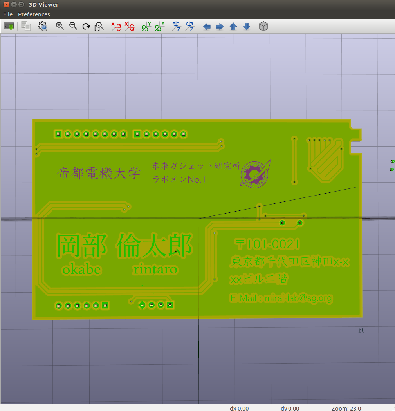This screenshot has height=411, width=395.
Task: Toggle orthographic projection with cube icon
Action: (x=263, y=26)
